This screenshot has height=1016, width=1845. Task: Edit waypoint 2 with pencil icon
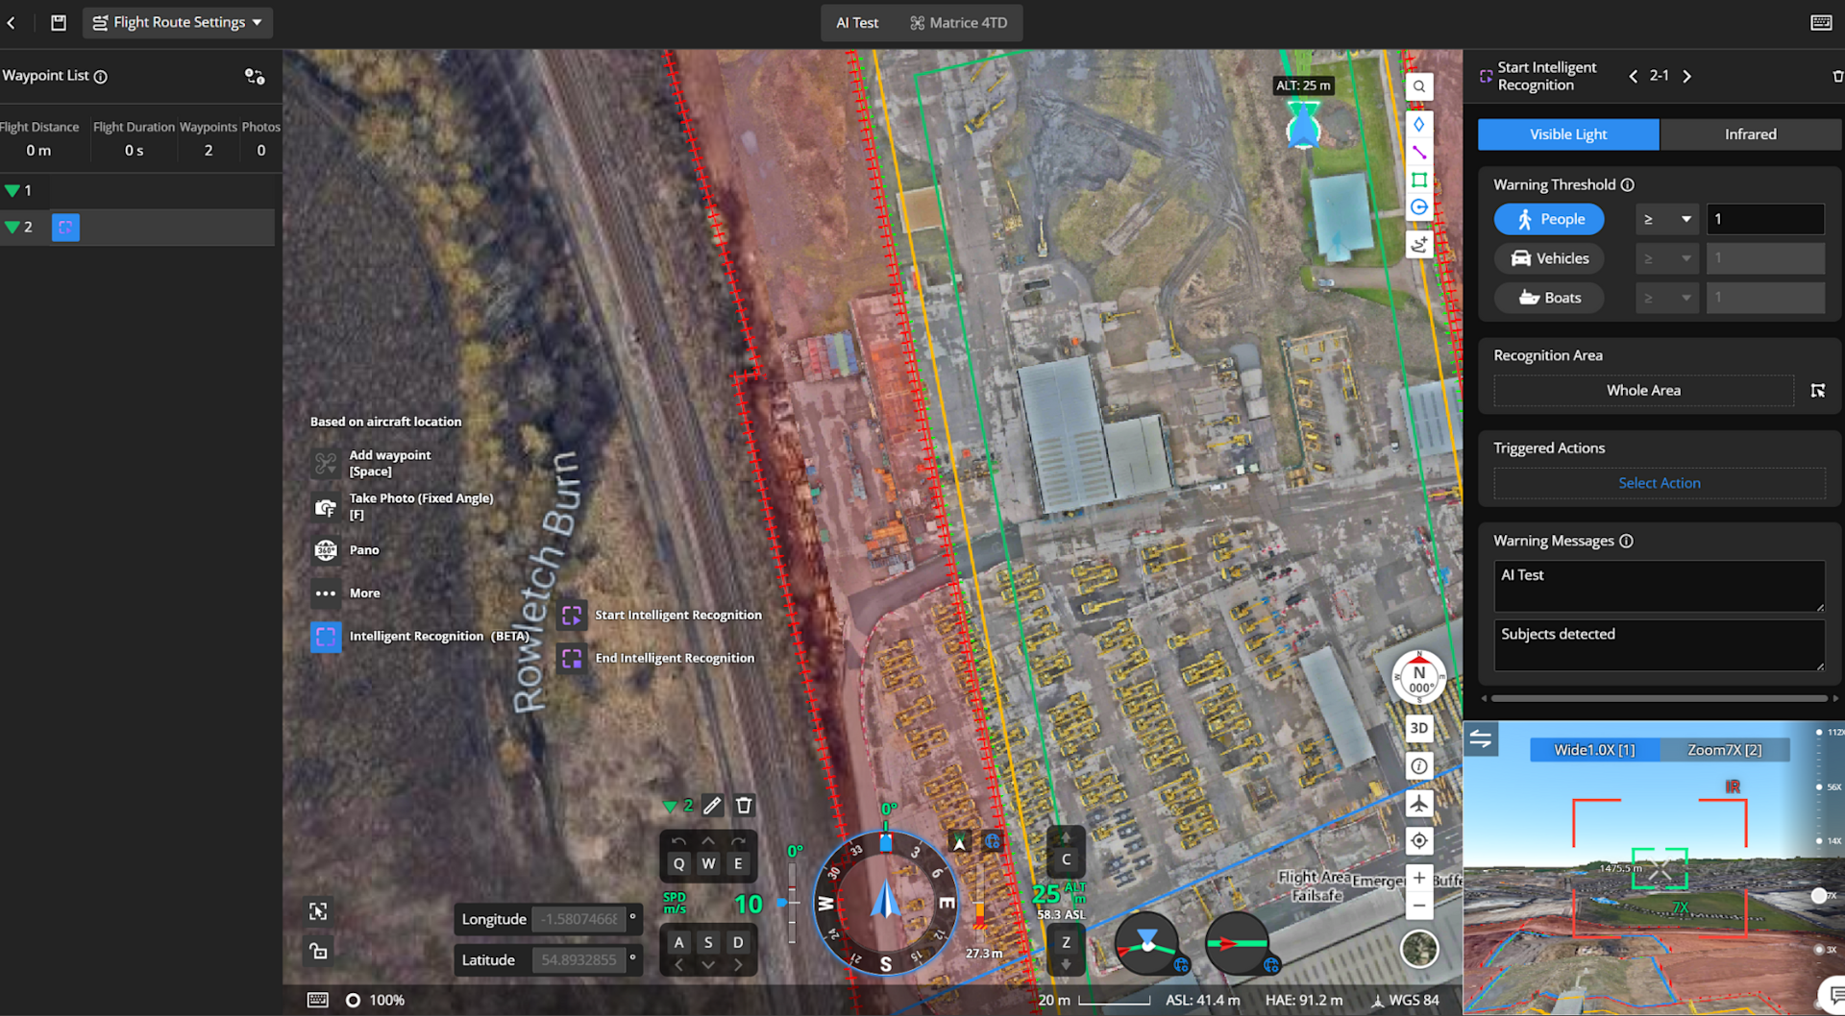(x=712, y=806)
